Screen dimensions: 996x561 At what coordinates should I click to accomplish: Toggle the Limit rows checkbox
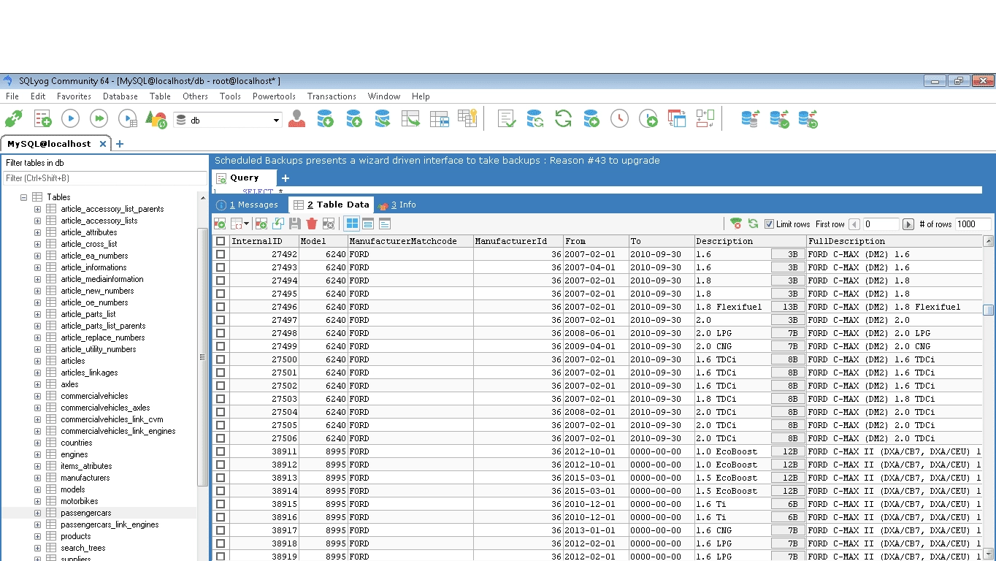pyautogui.click(x=769, y=224)
